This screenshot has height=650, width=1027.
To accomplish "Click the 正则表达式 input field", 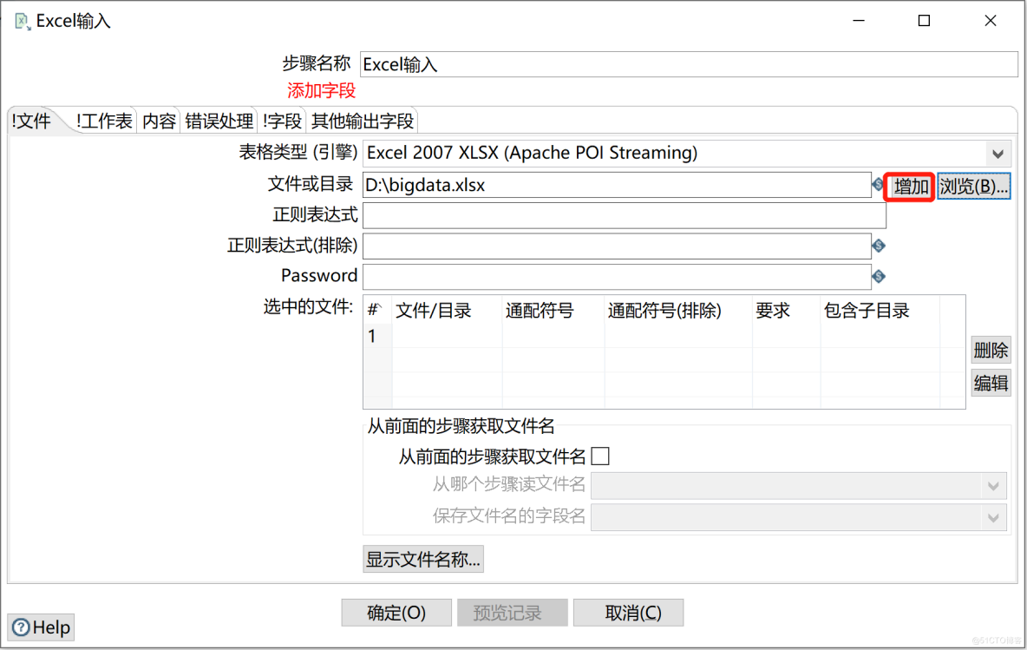I will click(625, 215).
